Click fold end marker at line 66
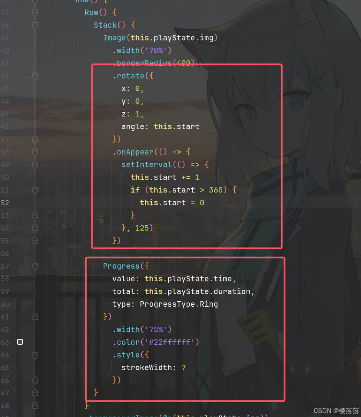361x417 pixels. tap(35, 380)
